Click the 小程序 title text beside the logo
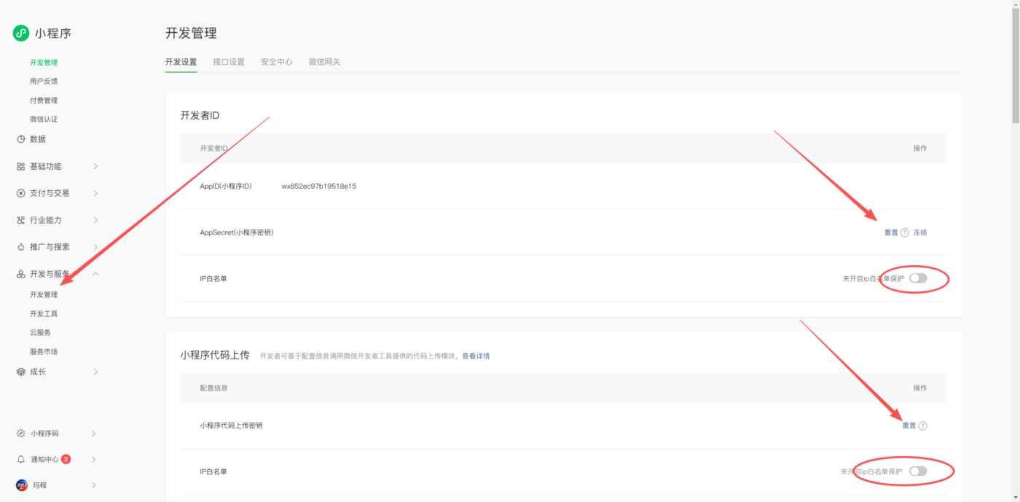 (x=53, y=33)
